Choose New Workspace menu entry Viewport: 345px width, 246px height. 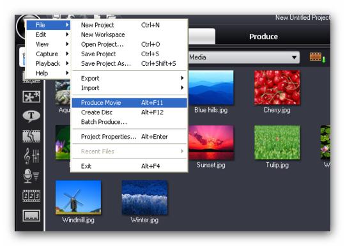click(129, 35)
